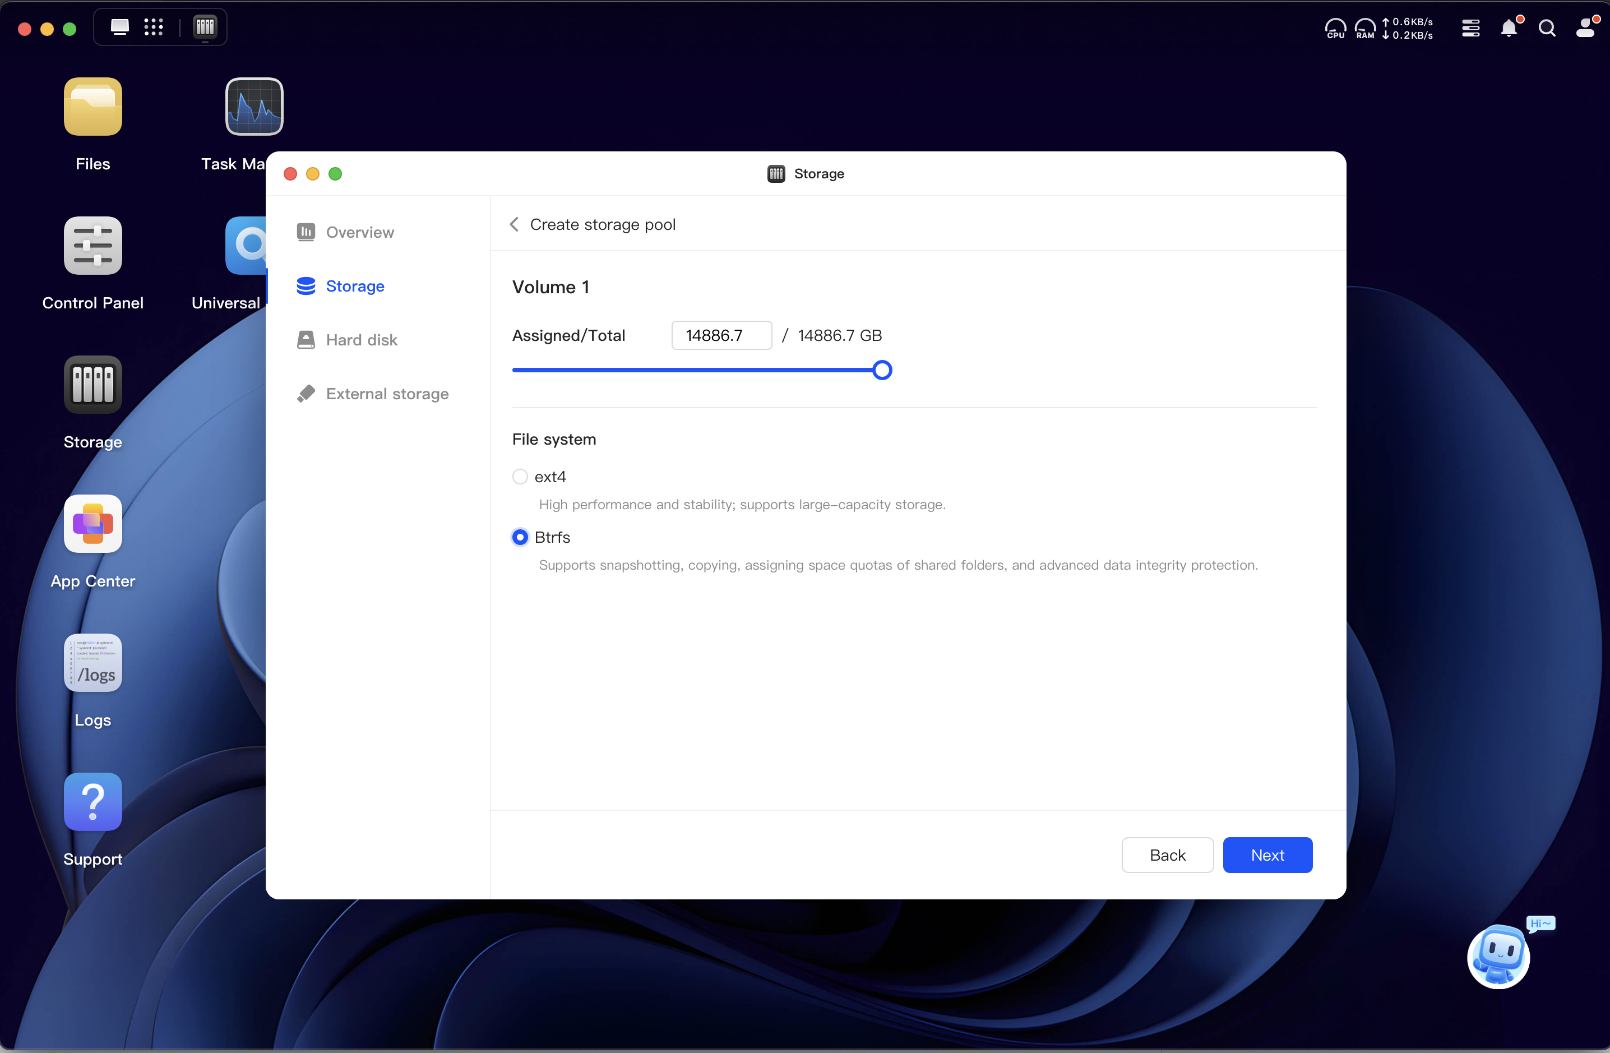Check the CPU usage indicator
This screenshot has width=1610, height=1053.
click(1335, 29)
